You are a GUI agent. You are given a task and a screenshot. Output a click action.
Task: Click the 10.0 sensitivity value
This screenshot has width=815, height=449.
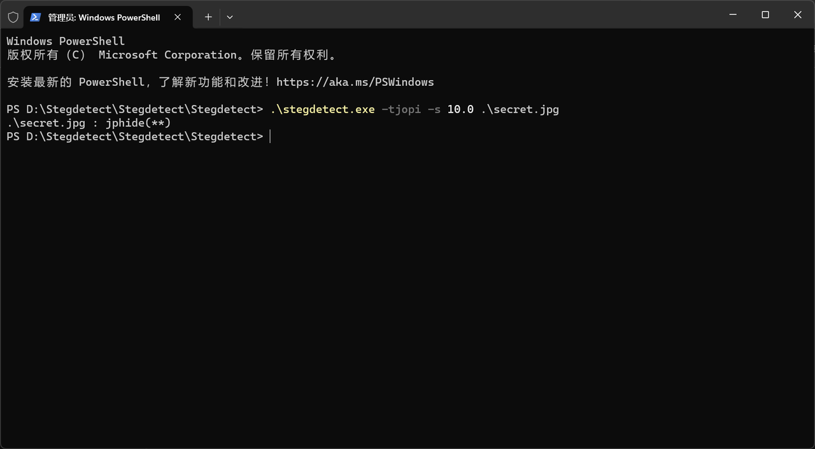tap(460, 109)
